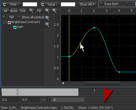Click the Fit button
136x110 pixels.
tap(39, 11)
